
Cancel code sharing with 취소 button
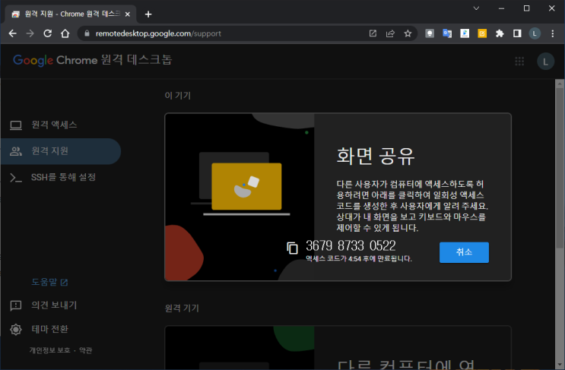(x=464, y=252)
